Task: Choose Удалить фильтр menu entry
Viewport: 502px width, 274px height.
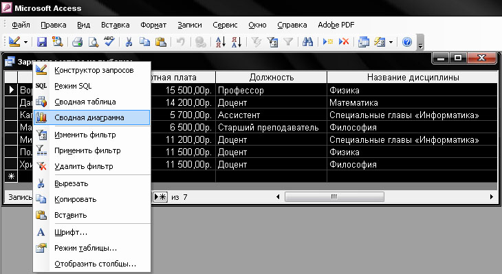Action: tap(91, 166)
